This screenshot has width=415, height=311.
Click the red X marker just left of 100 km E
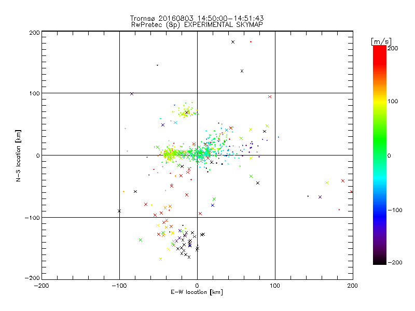pos(270,97)
